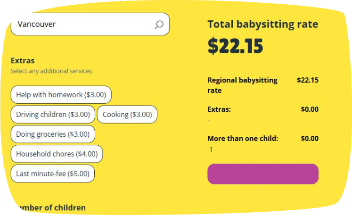
Task: Enable the Household chores ($4.00) extra
Action: [57, 154]
